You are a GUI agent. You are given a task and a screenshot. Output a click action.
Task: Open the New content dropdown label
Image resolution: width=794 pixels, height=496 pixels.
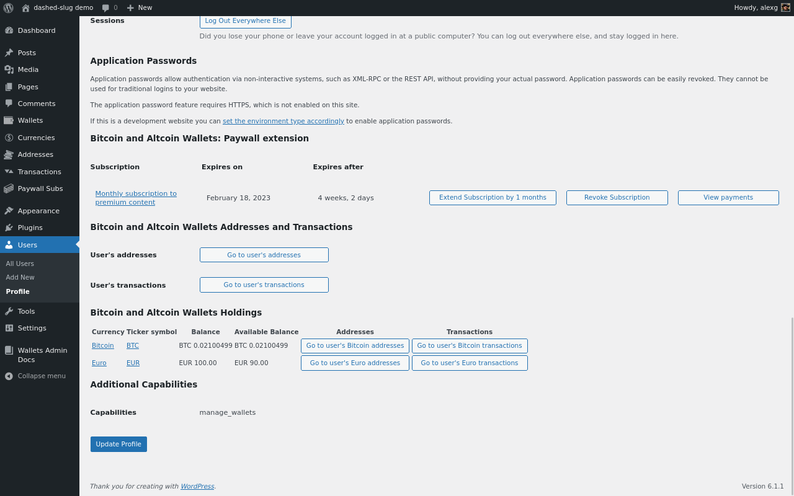pos(145,7)
